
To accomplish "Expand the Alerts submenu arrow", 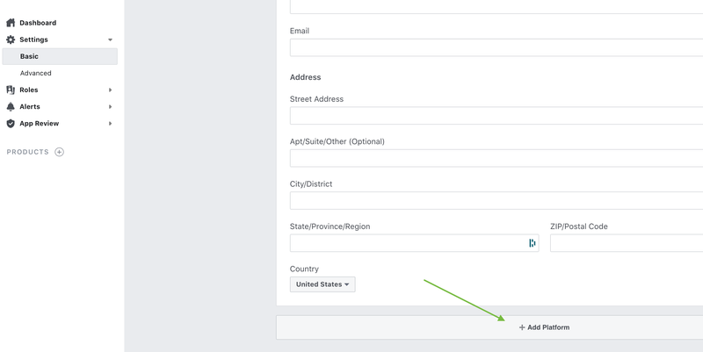I will 111,106.
